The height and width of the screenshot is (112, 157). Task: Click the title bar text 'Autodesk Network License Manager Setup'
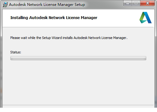coord(47,5)
